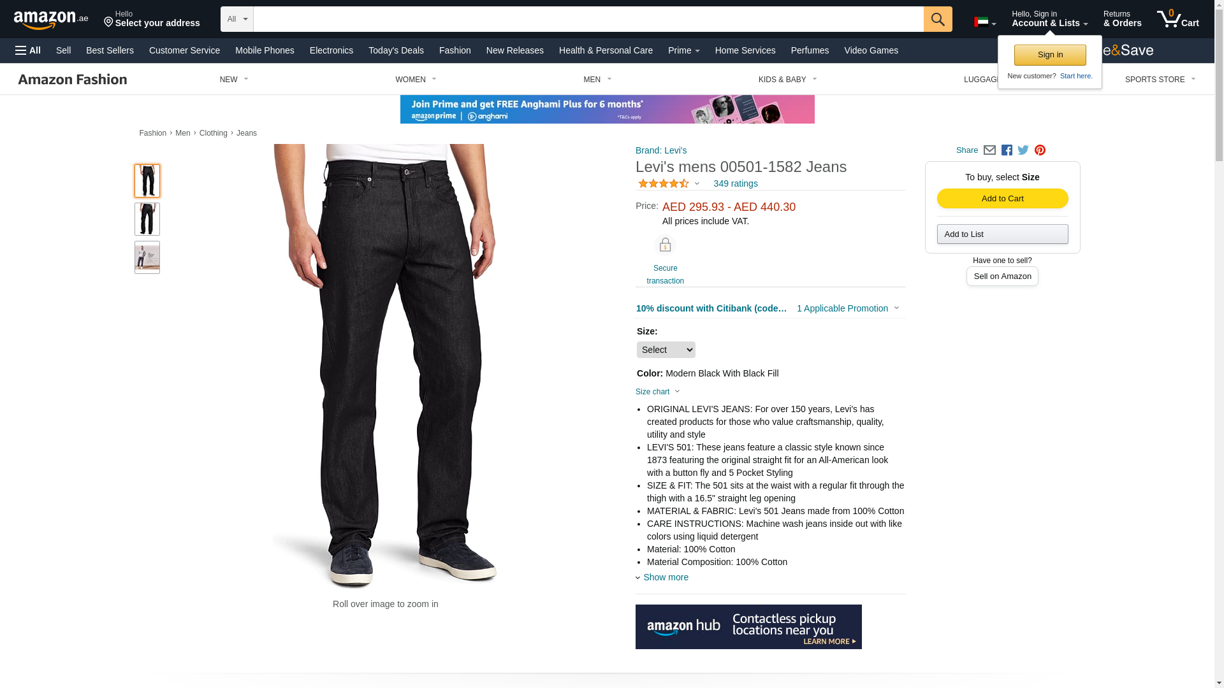Share product on Pinterest icon
Image resolution: width=1224 pixels, height=688 pixels.
1040,150
